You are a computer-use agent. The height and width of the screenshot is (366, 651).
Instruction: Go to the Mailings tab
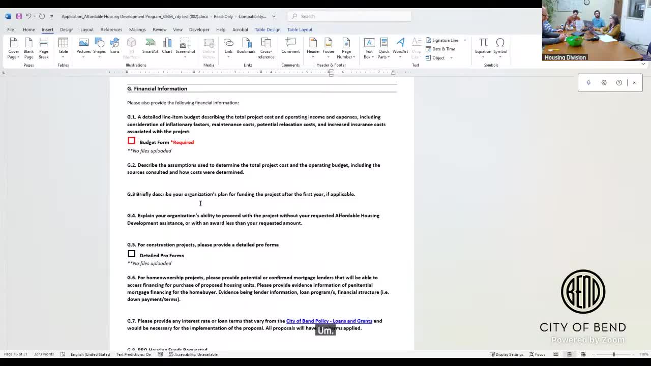click(x=137, y=29)
